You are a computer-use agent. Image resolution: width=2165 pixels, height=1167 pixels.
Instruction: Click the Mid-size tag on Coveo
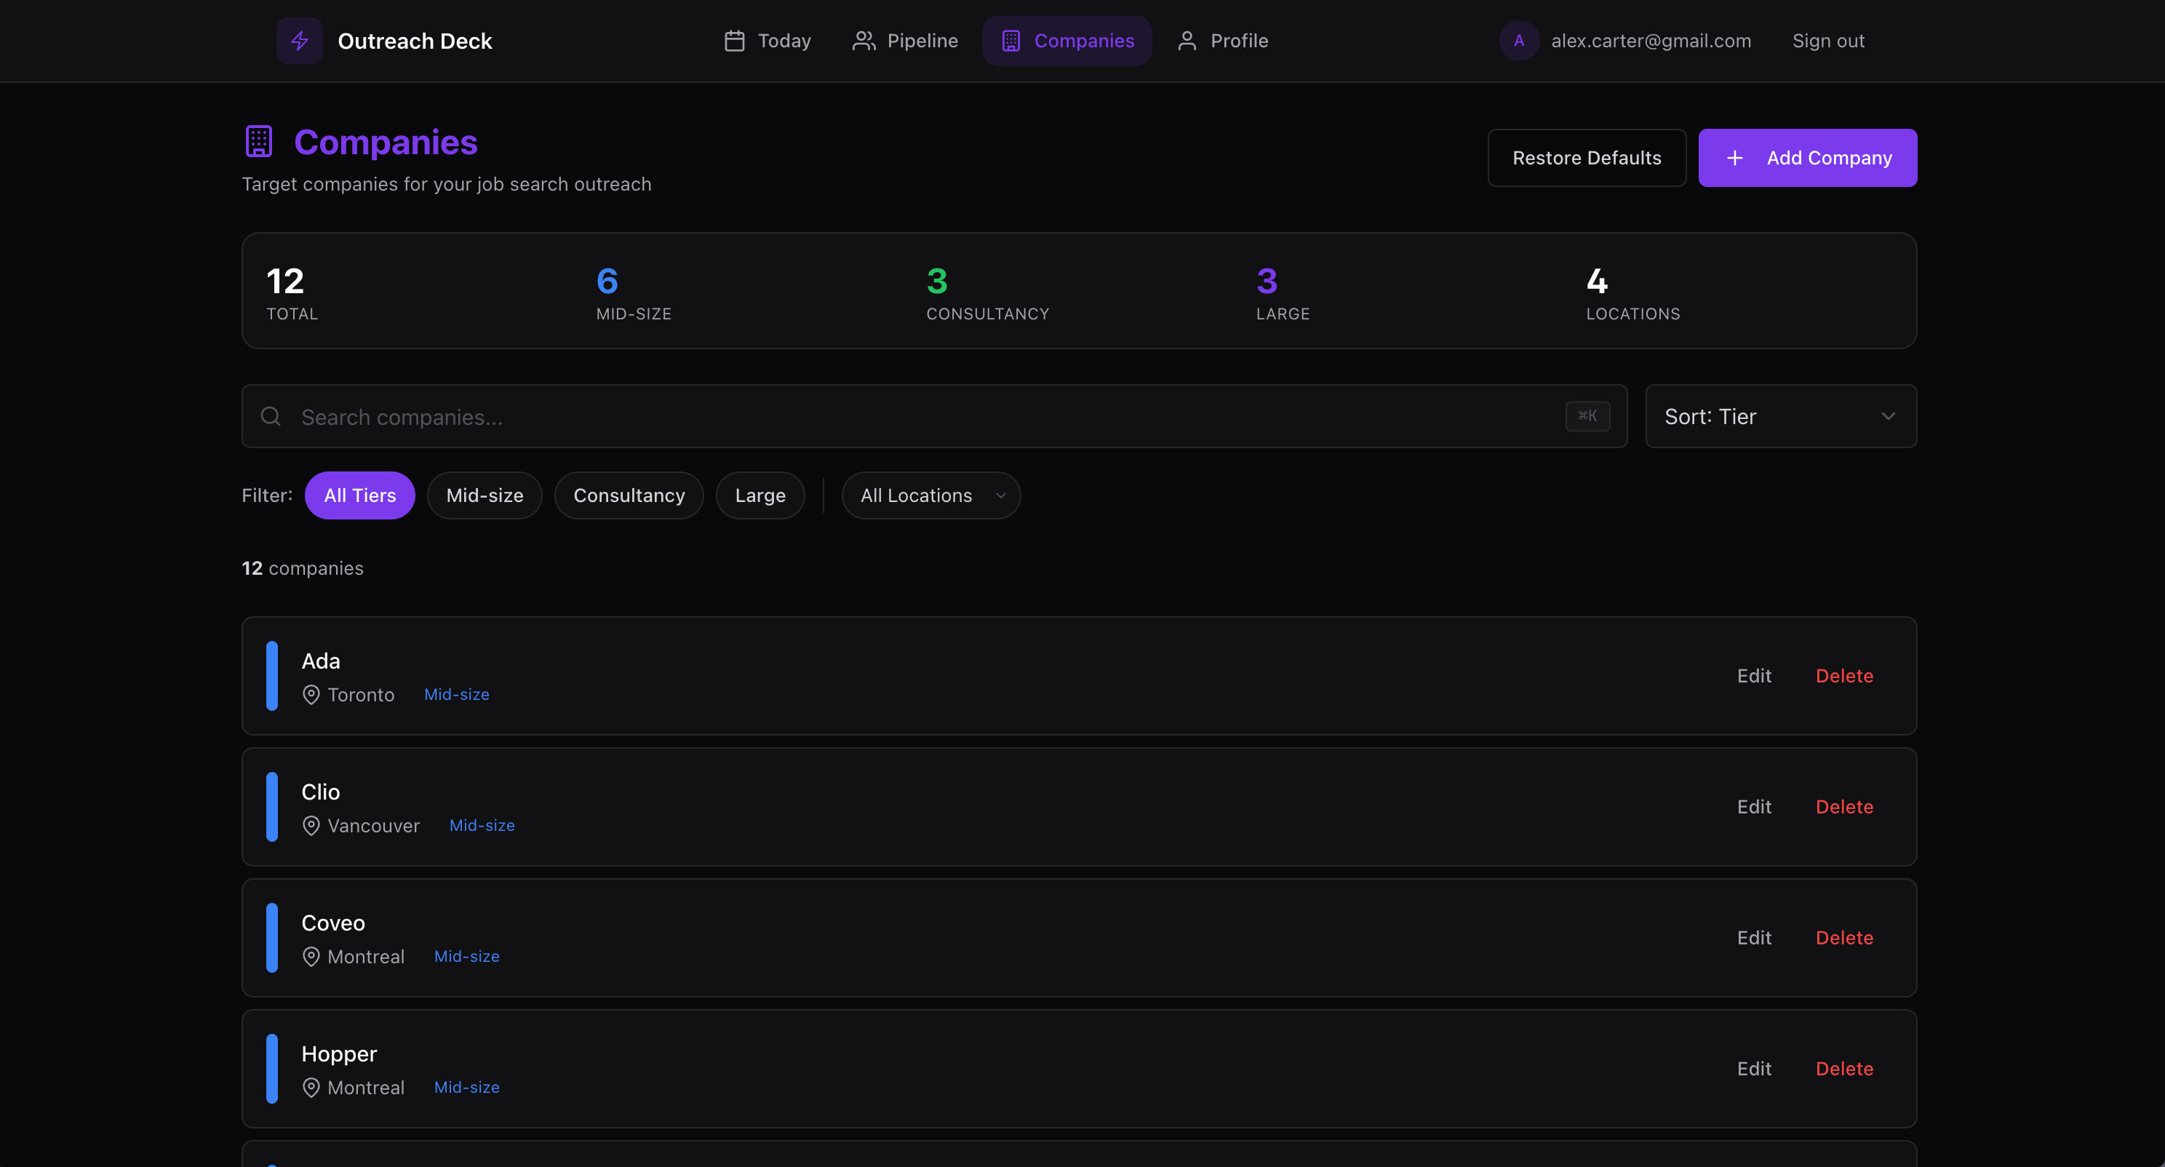click(466, 957)
